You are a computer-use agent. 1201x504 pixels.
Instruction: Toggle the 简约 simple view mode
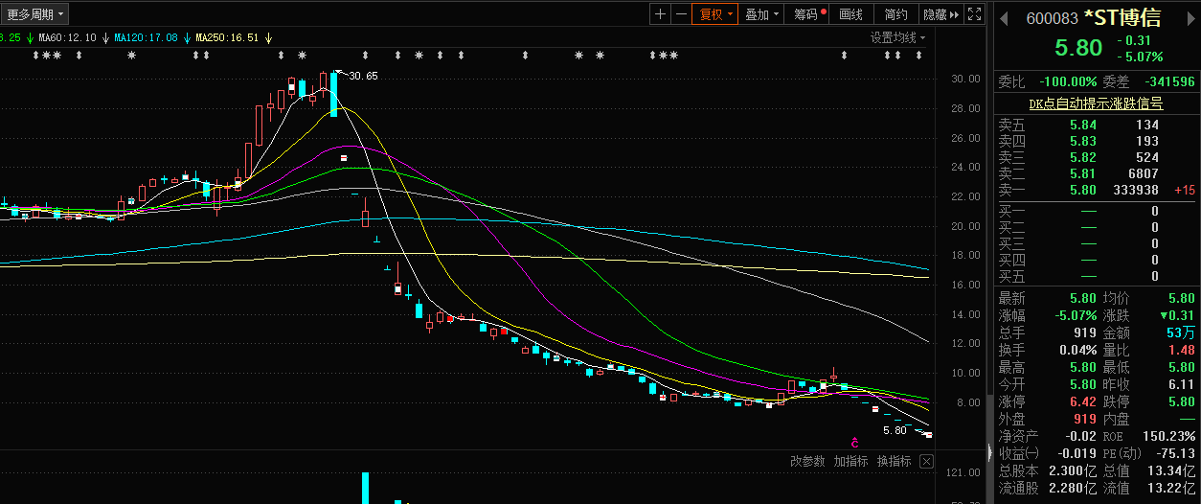click(895, 14)
